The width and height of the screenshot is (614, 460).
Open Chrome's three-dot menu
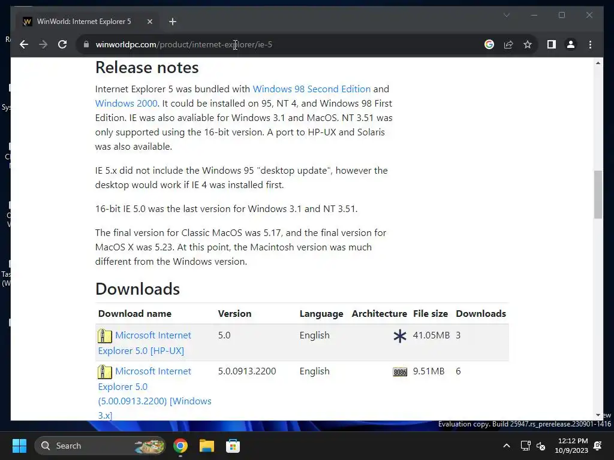590,44
